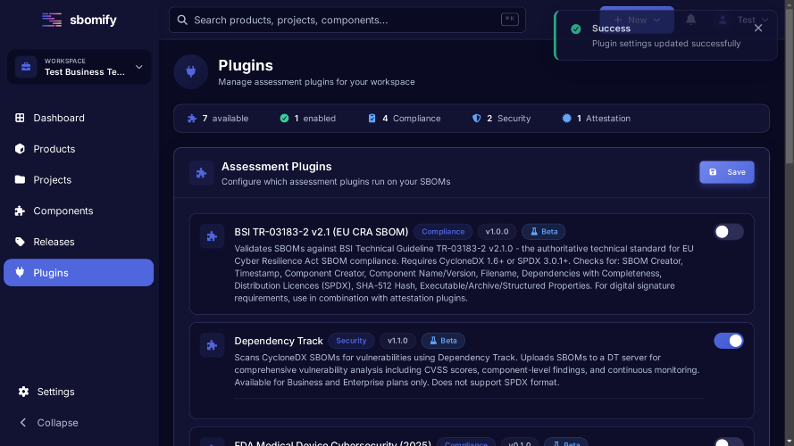Click the ⌘K shortcut badge
Image resolution: width=794 pixels, height=446 pixels.
click(509, 20)
